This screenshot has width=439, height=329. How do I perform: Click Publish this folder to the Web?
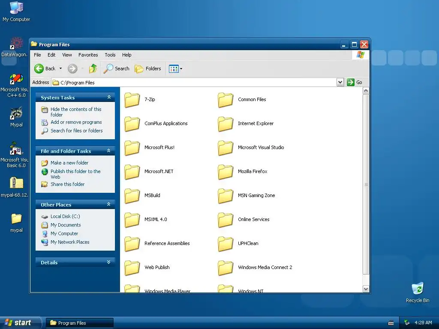click(x=75, y=174)
